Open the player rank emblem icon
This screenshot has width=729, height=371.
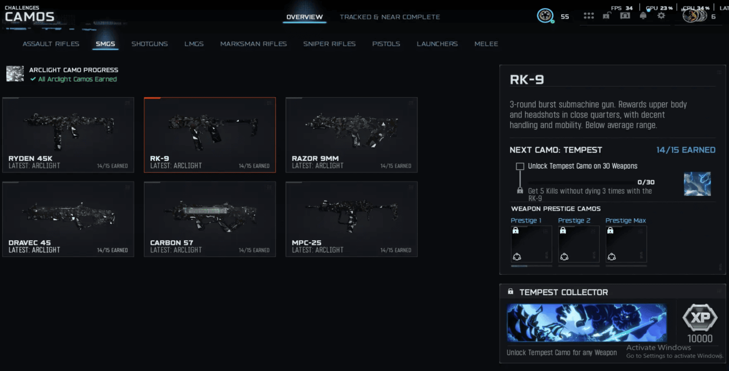(545, 16)
